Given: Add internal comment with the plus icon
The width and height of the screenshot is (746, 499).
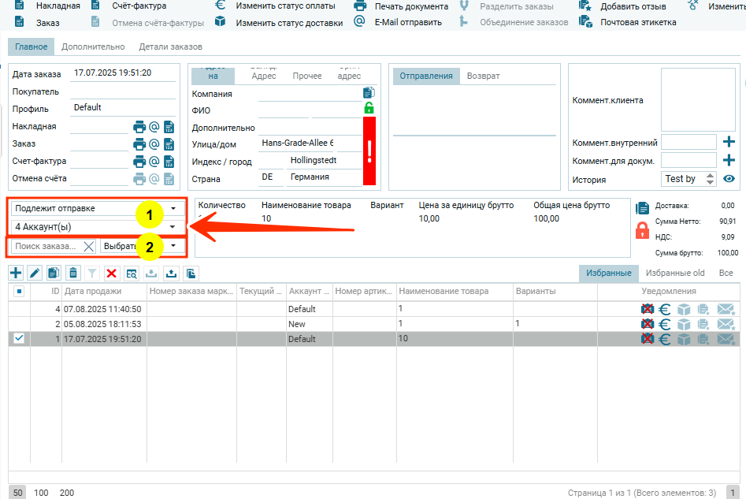Looking at the screenshot, I should point(729,142).
